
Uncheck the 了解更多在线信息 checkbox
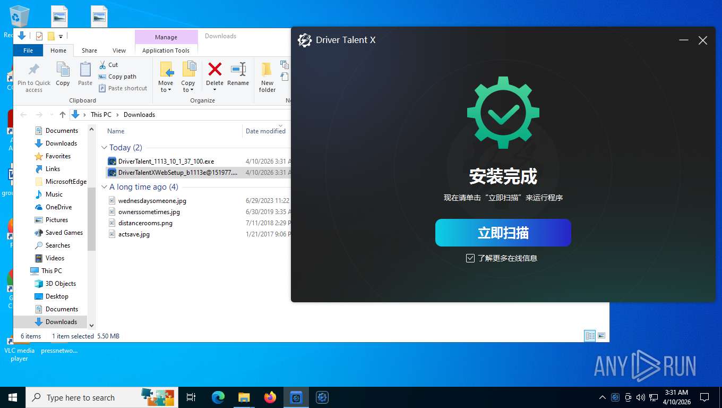point(470,258)
